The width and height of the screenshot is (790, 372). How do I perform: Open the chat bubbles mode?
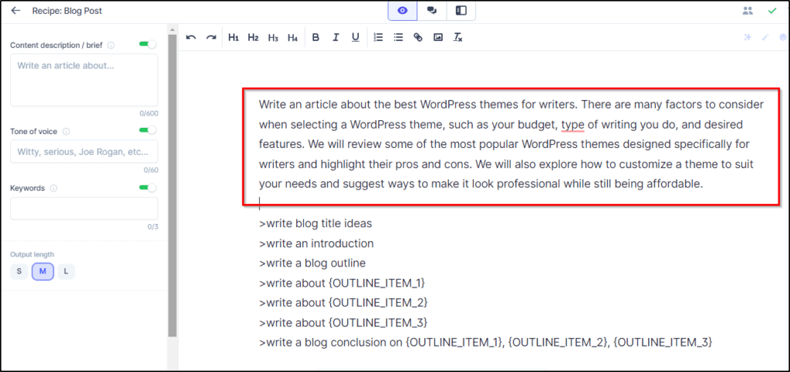[432, 11]
